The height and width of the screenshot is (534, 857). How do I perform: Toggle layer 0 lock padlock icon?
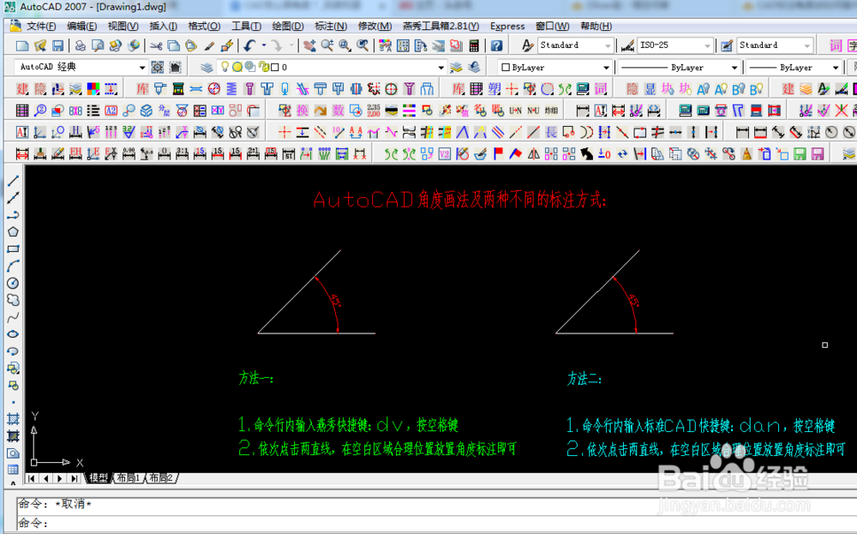click(264, 67)
